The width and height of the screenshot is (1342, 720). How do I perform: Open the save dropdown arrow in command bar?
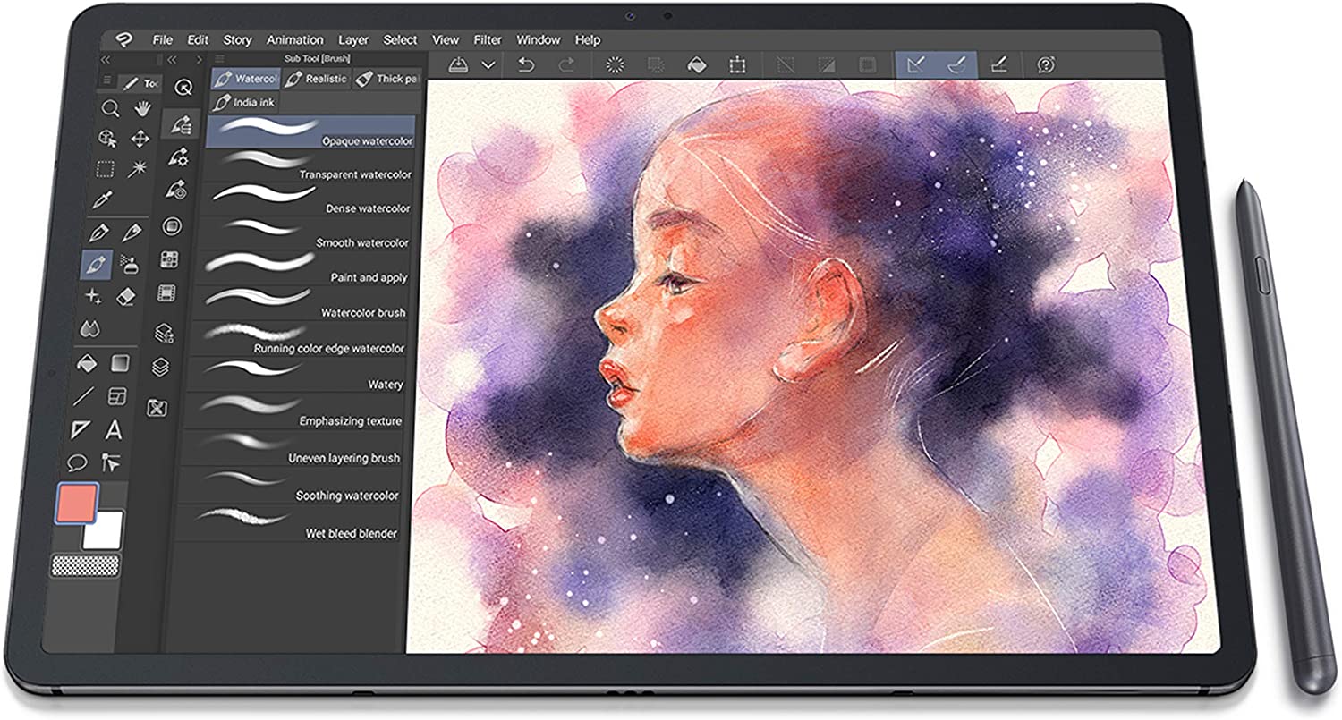[x=488, y=64]
